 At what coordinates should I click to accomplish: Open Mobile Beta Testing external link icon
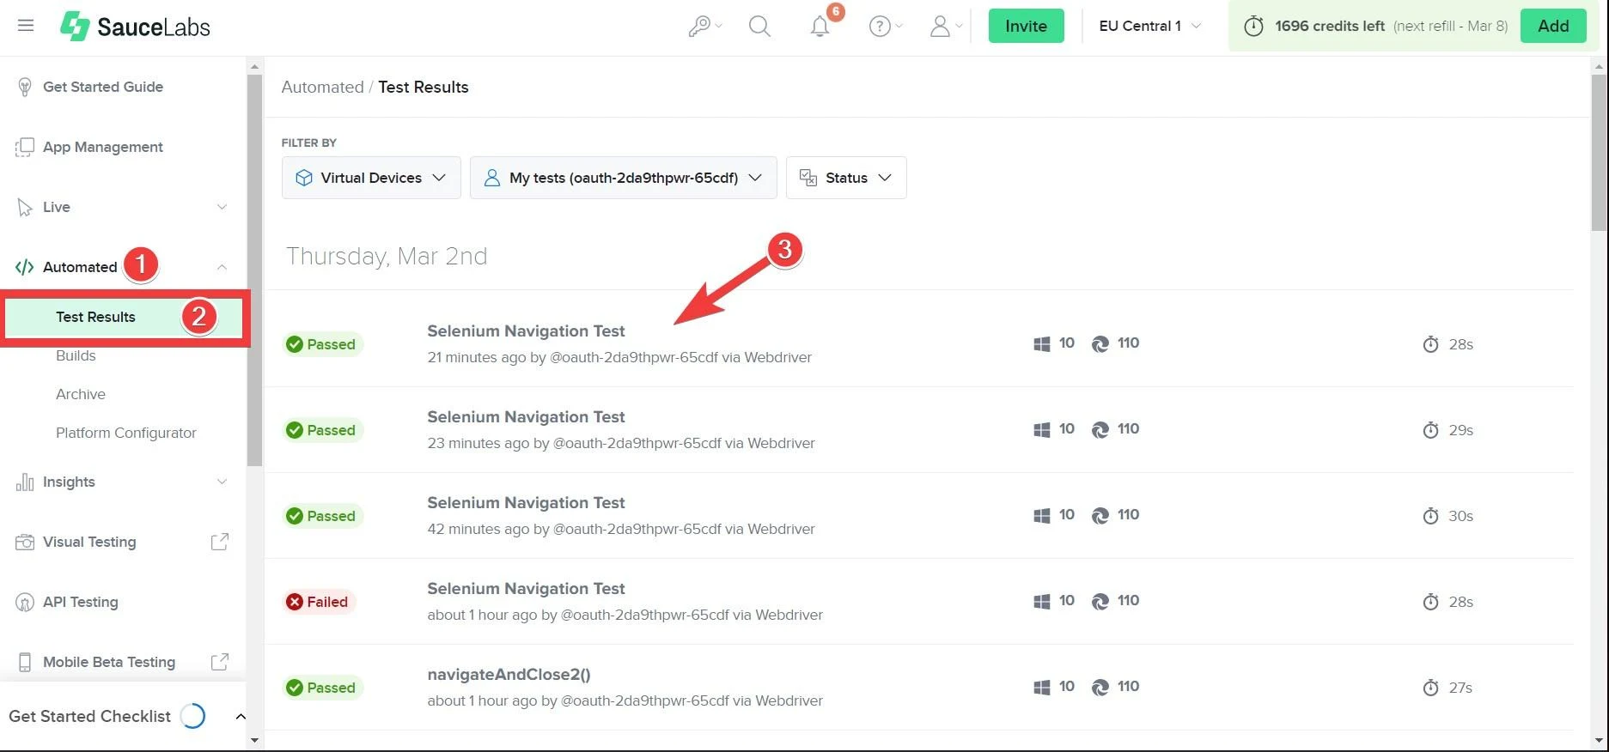pos(220,662)
